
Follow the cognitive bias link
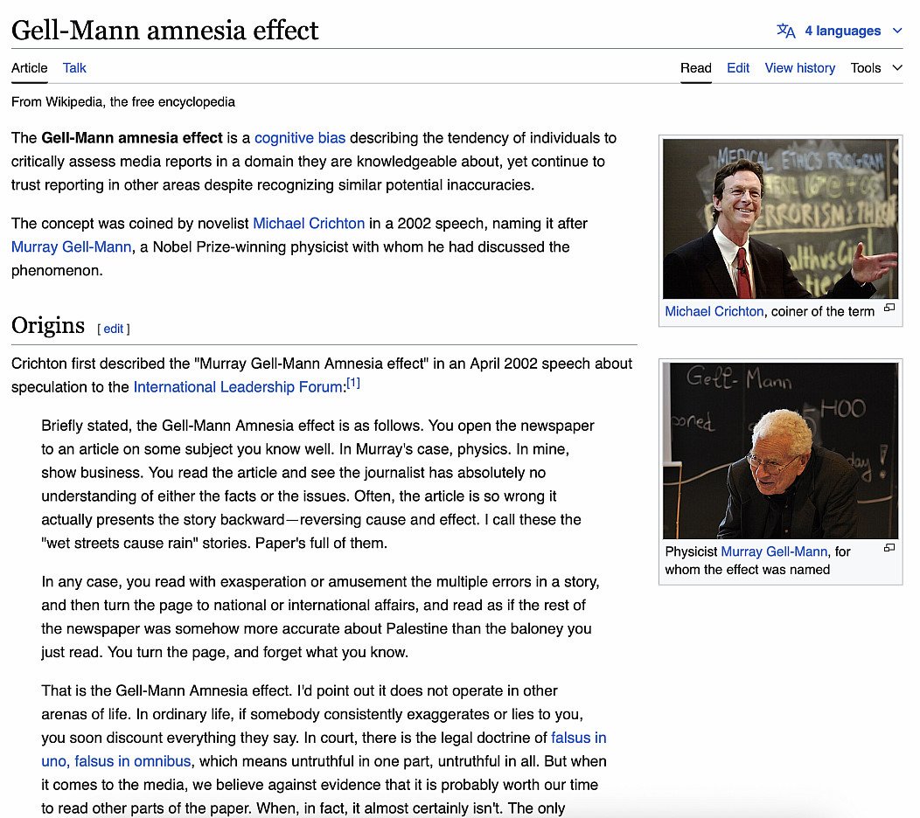tap(299, 138)
